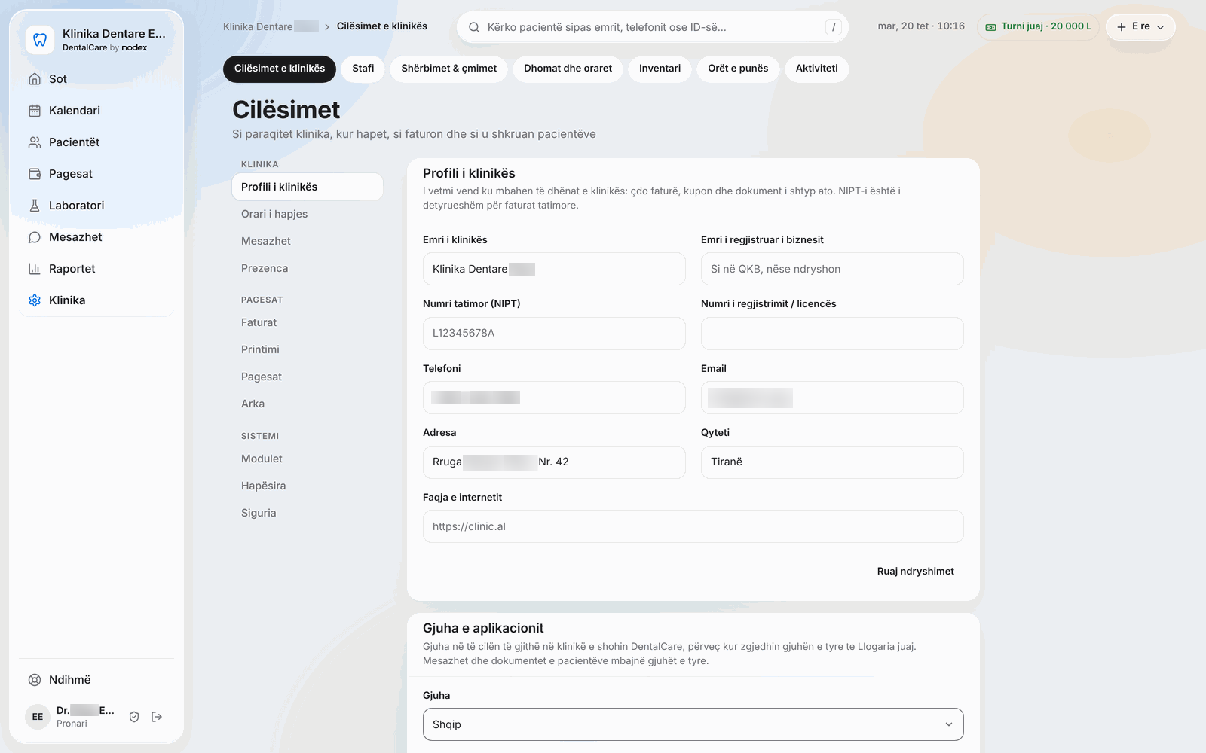Open the Laboratori flask icon
The width and height of the screenshot is (1206, 753).
(35, 206)
